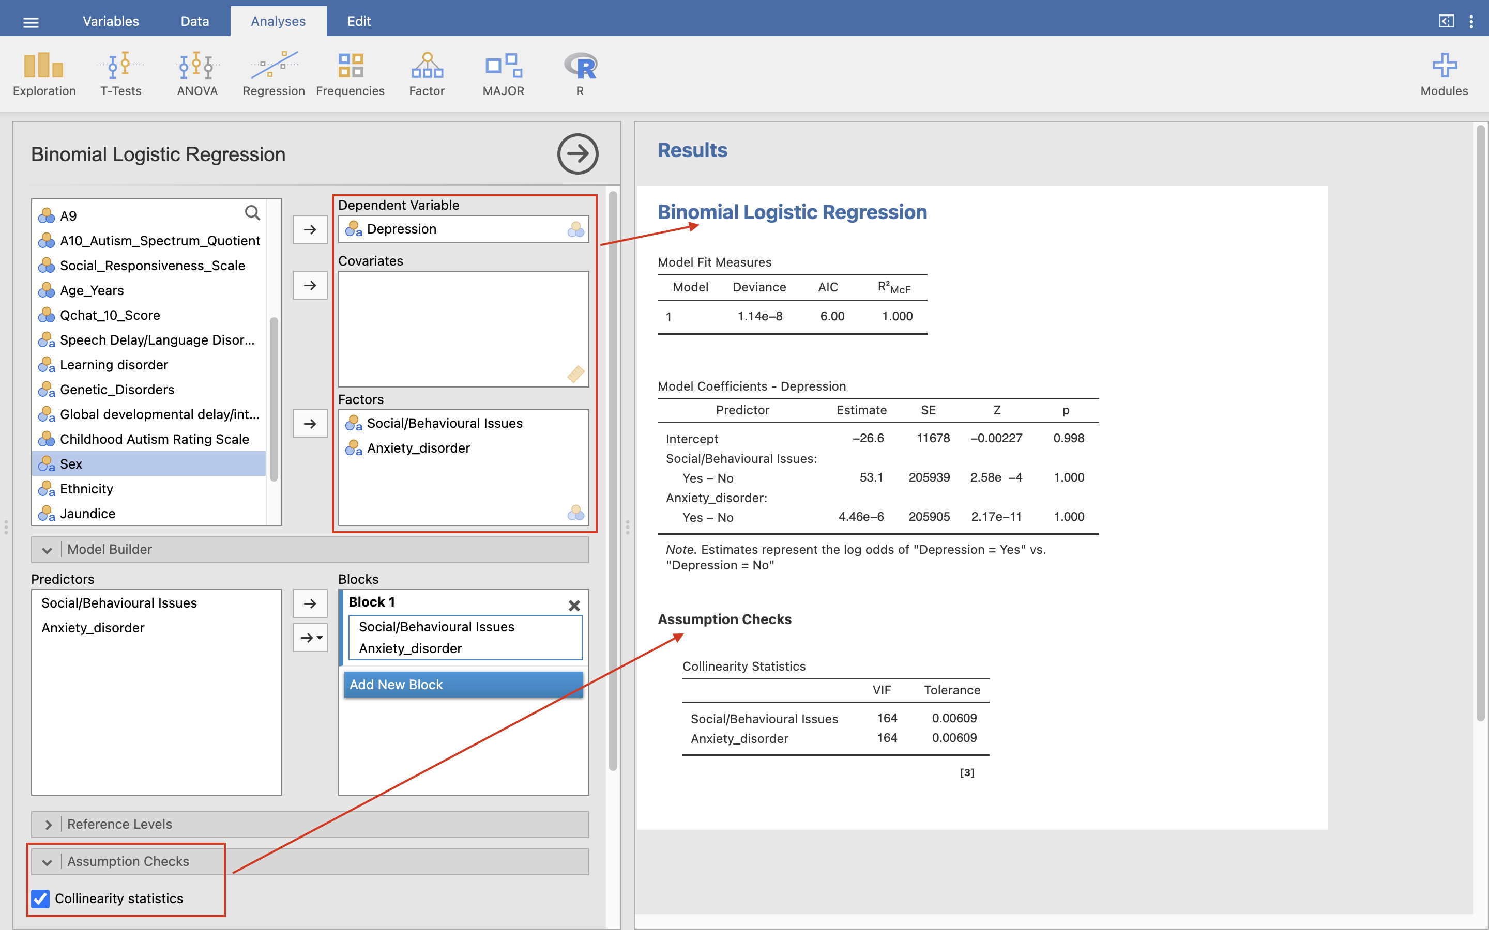Switch to the Data tab

coord(194,22)
